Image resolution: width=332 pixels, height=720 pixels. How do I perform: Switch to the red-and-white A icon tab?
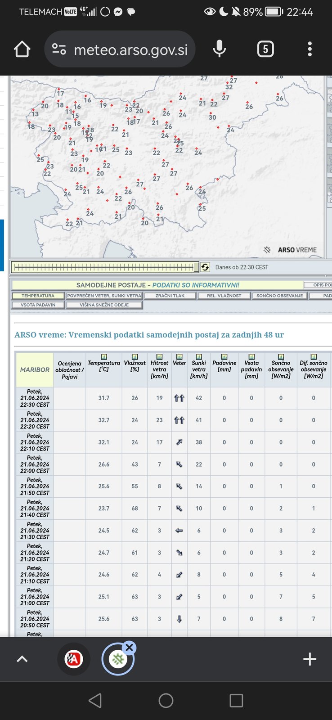tap(74, 659)
